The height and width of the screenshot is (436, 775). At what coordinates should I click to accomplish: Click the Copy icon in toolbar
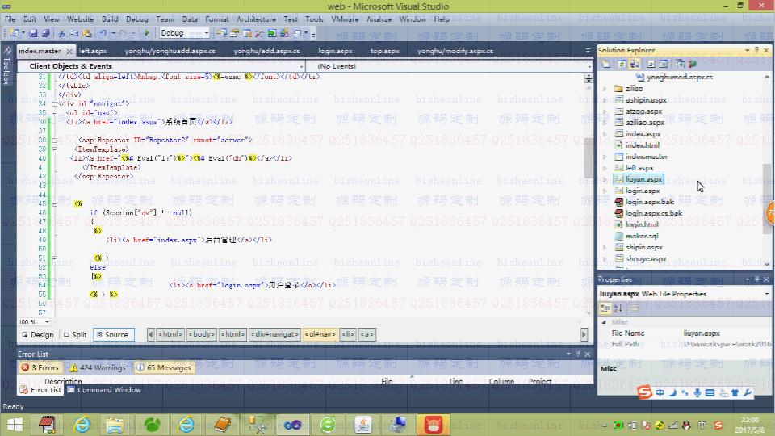click(74, 33)
